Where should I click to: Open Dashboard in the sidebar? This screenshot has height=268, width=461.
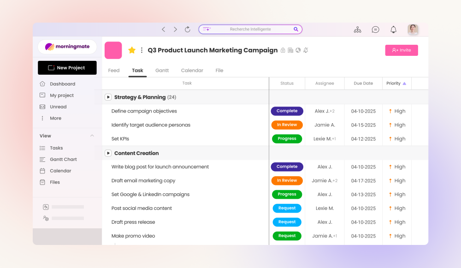pyautogui.click(x=62, y=84)
